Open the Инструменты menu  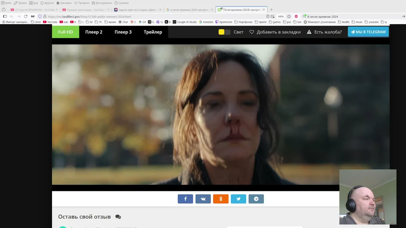(102, 3)
